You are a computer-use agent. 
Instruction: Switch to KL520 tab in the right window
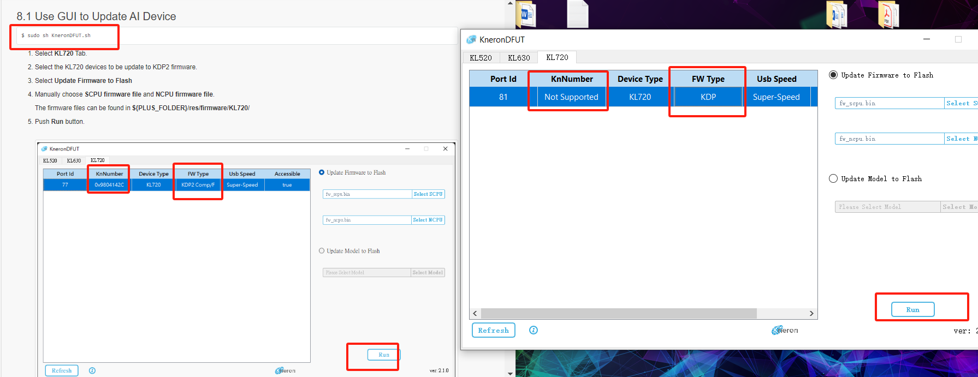coord(481,58)
